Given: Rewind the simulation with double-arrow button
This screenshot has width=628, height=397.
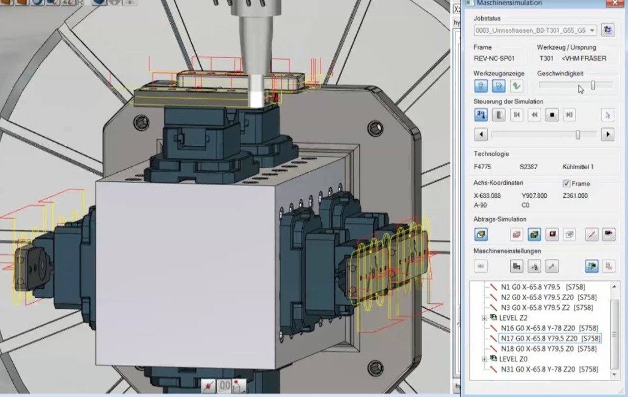Looking at the screenshot, I should pyautogui.click(x=534, y=115).
